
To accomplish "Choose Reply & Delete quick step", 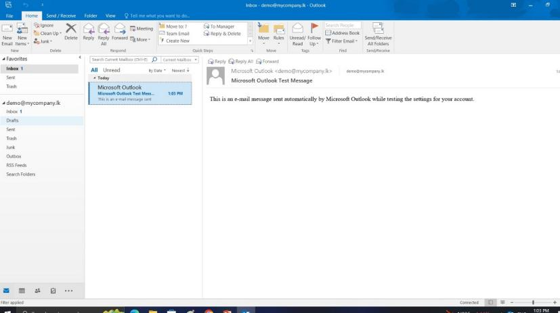I will point(222,34).
